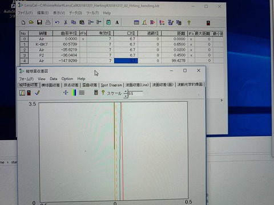Click the lightbulb icon beside スケール
Image resolution: width=274 pixels, height=205 pixels.
pos(103,92)
